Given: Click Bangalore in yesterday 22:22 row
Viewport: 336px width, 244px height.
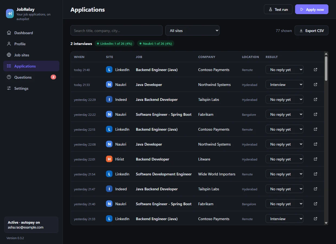Looking at the screenshot, I should (x=249, y=115).
